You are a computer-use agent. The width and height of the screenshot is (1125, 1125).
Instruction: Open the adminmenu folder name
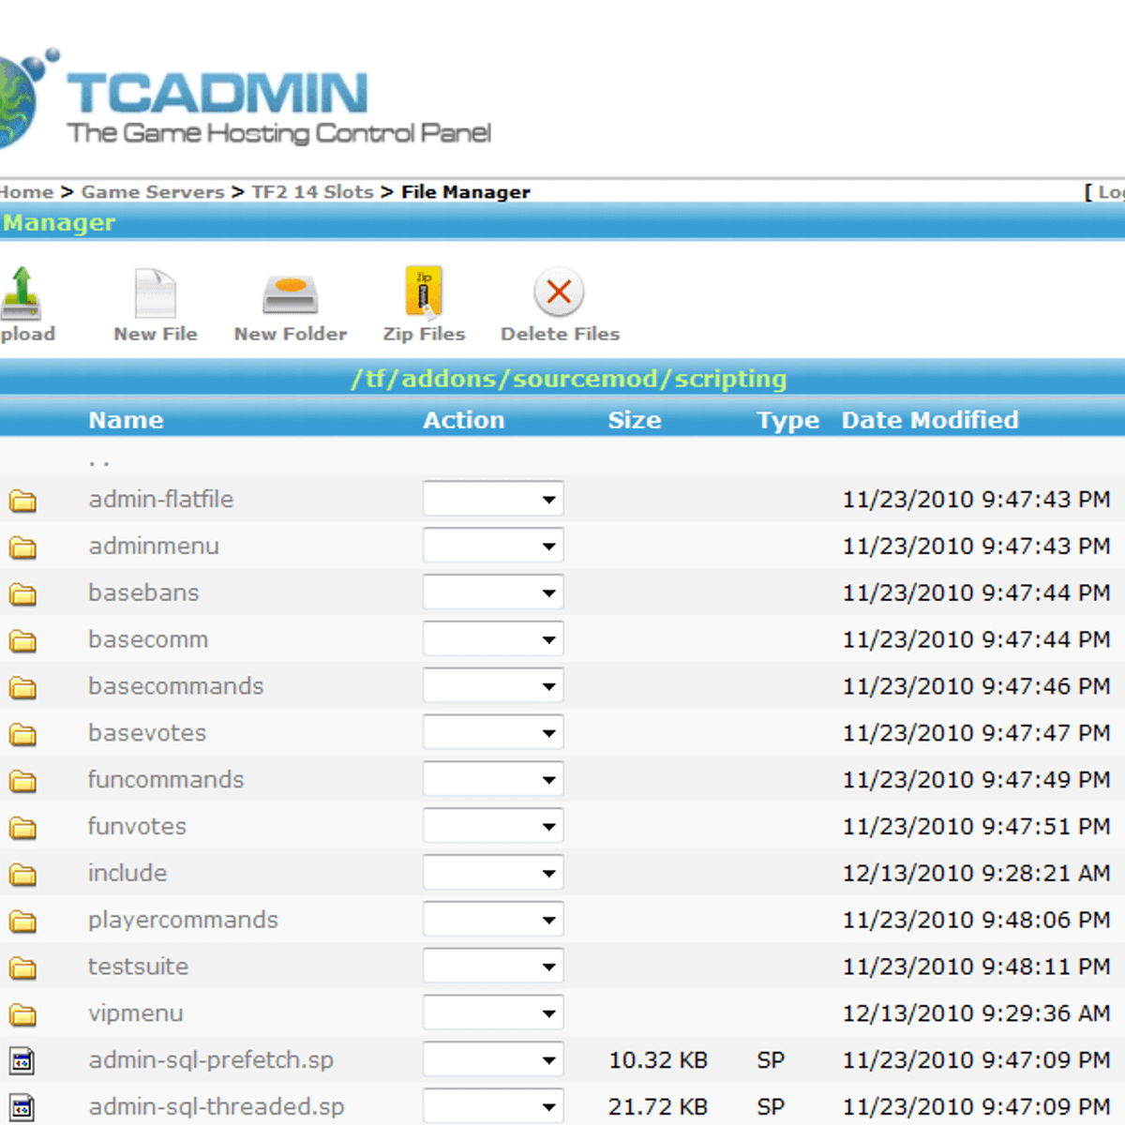[154, 546]
